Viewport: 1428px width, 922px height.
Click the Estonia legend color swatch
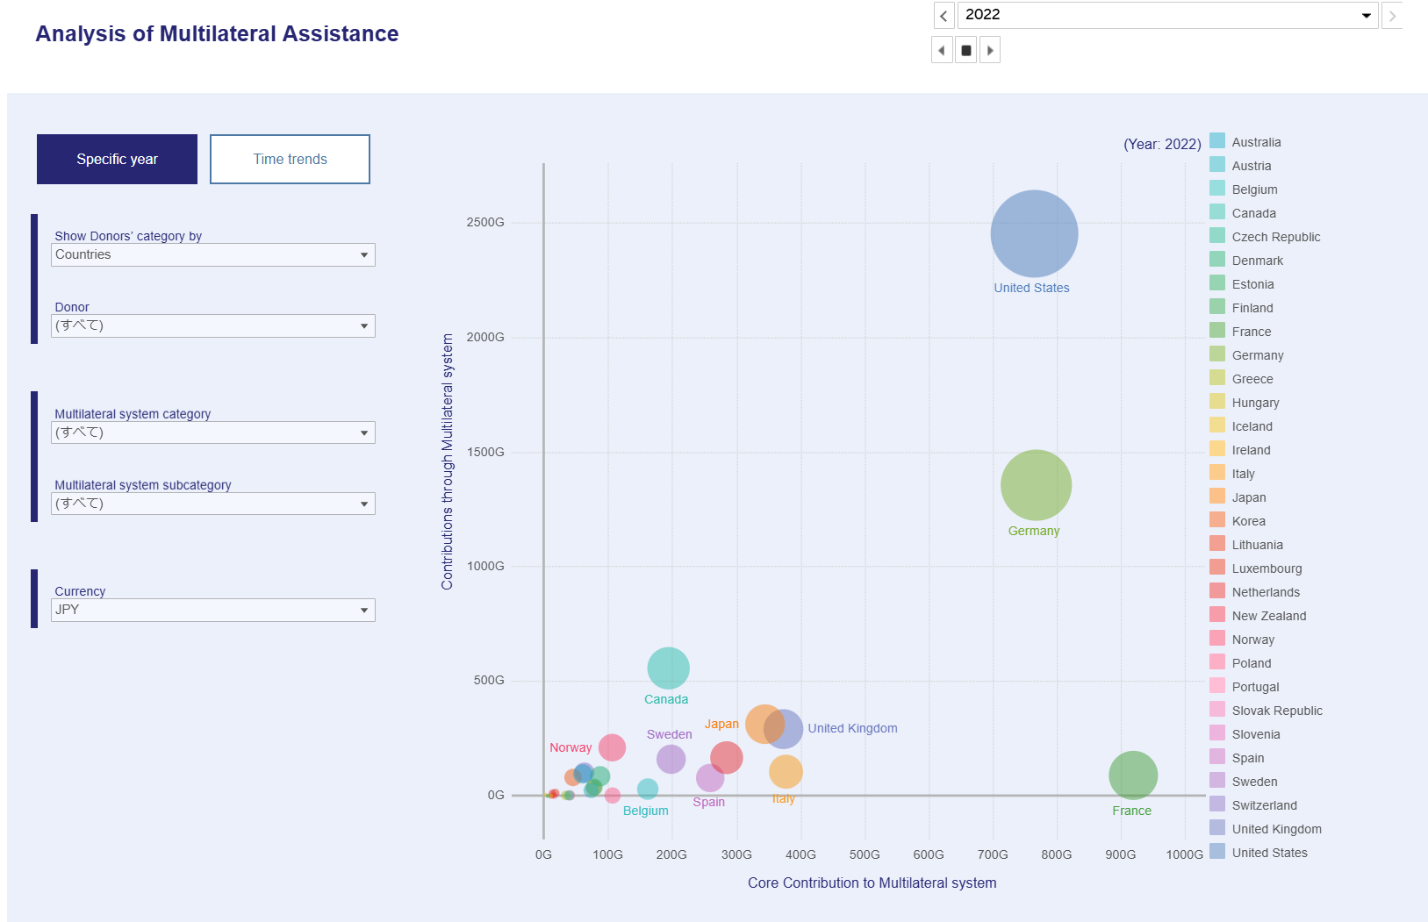coord(1217,282)
